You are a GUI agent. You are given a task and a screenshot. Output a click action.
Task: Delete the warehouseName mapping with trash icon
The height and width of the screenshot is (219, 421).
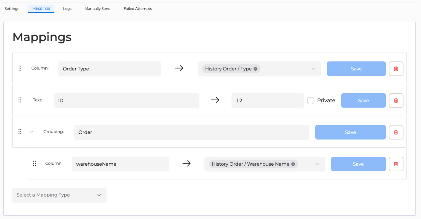396,164
